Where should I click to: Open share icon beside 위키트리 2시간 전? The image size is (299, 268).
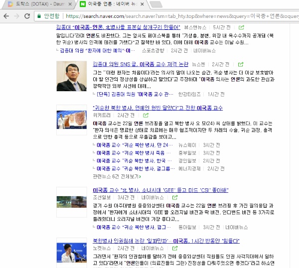coord(146,115)
